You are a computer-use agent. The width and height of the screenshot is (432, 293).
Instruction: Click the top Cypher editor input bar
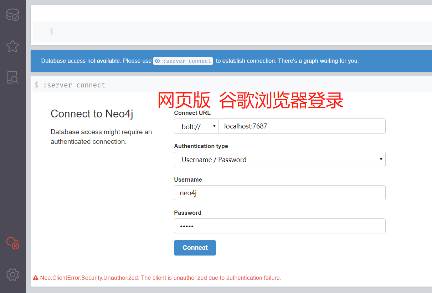pos(232,32)
